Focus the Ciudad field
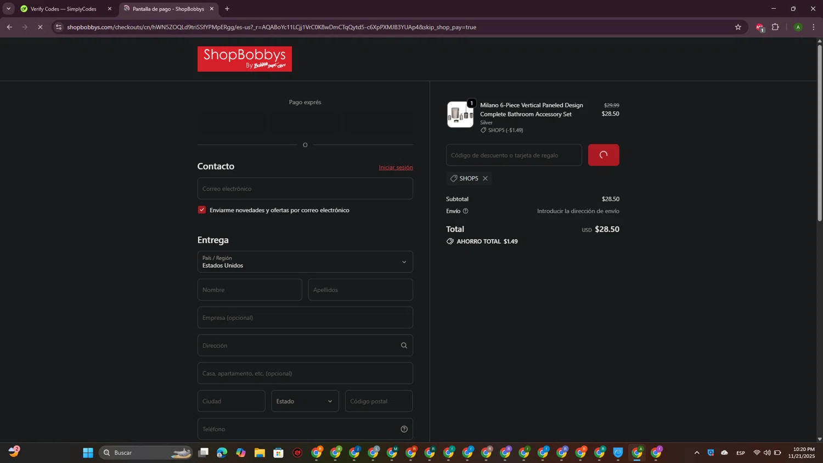The width and height of the screenshot is (823, 463). [232, 401]
